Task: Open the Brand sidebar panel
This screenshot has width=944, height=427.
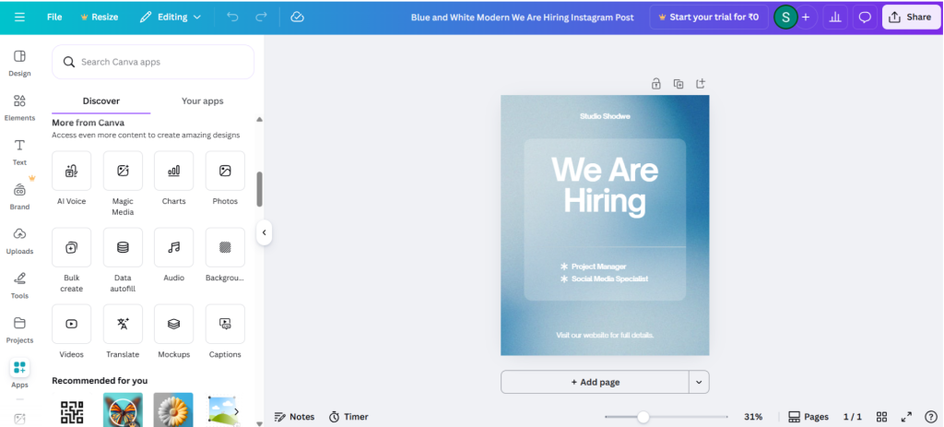Action: coord(19,197)
